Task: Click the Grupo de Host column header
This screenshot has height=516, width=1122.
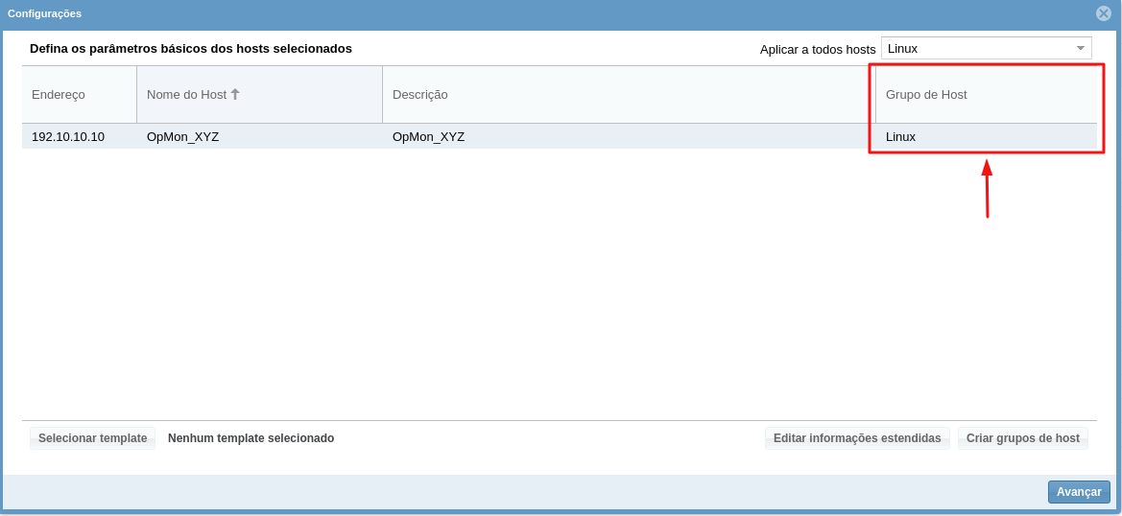Action: pos(926,95)
